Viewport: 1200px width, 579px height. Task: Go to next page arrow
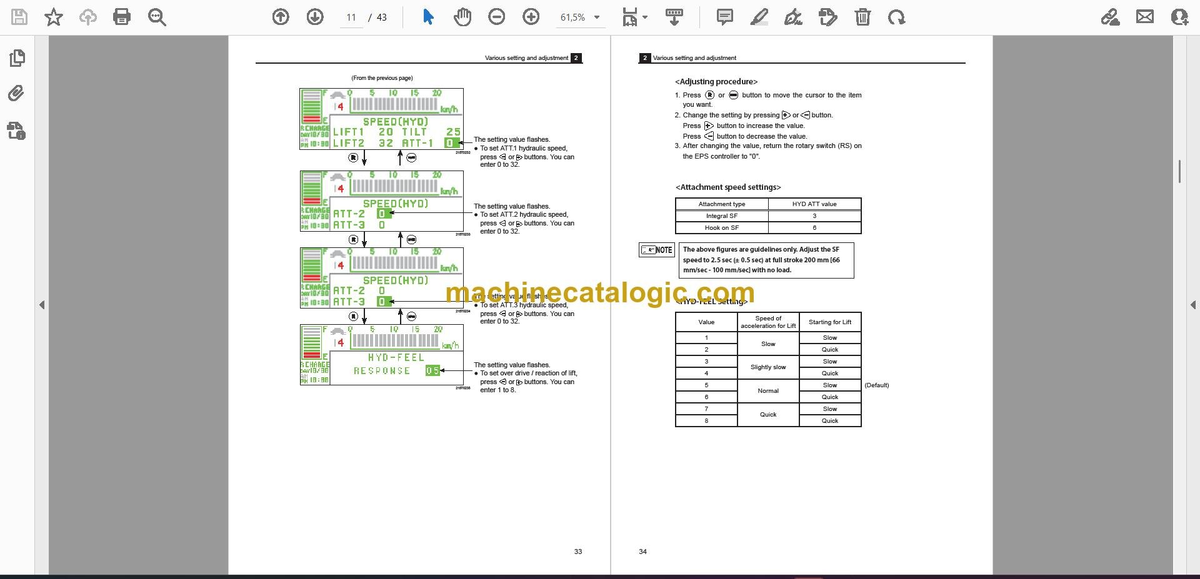(315, 17)
